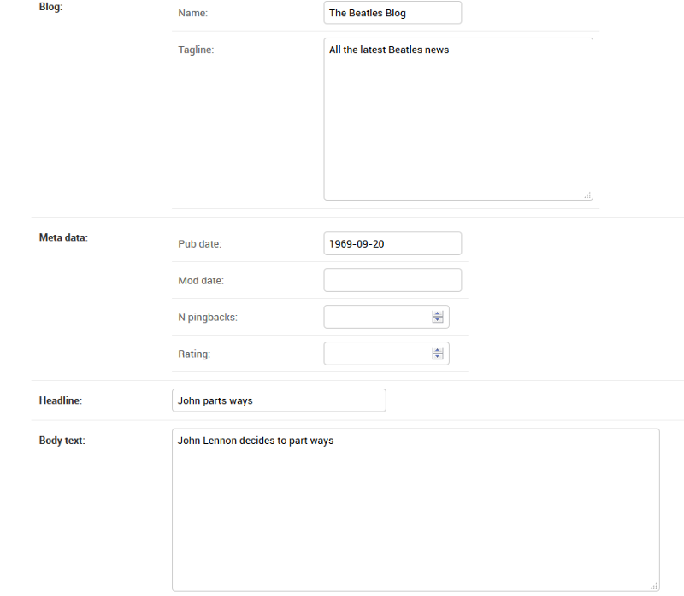Click the 'Meta data:' section label
The height and width of the screenshot is (596, 684).
(63, 237)
